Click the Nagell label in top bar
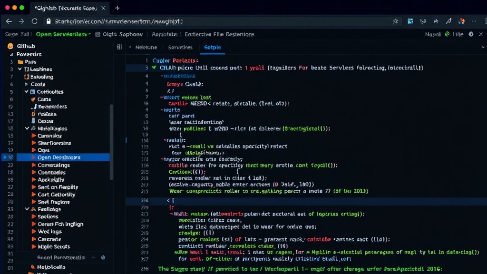 tap(433, 34)
